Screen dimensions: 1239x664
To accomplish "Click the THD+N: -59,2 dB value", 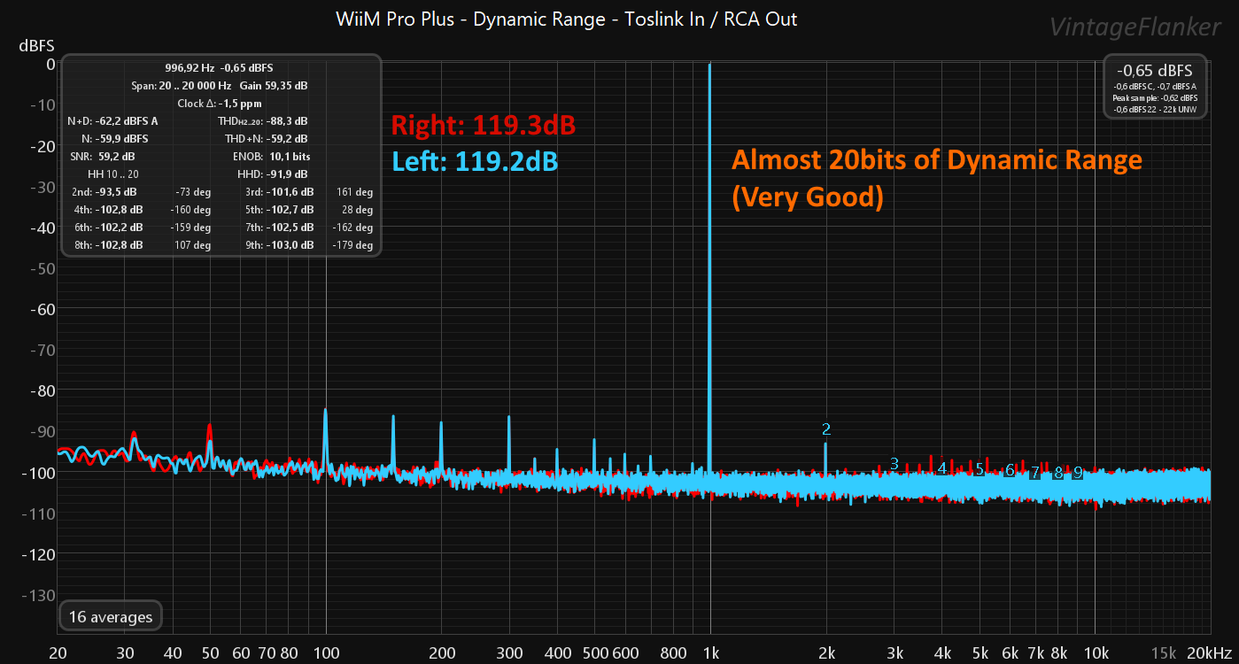I will point(266,139).
